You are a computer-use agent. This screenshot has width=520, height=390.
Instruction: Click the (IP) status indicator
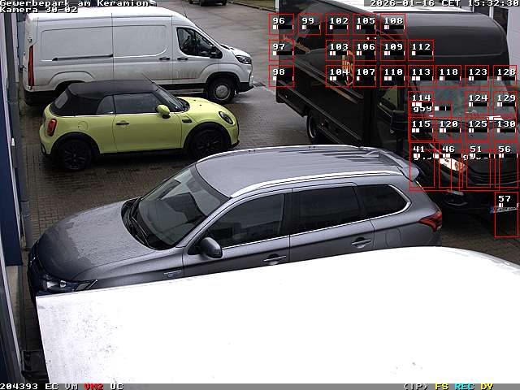[415, 386]
